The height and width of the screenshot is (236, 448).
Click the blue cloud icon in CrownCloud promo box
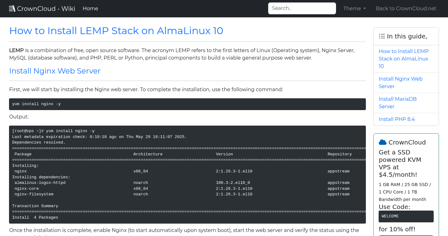point(382,142)
